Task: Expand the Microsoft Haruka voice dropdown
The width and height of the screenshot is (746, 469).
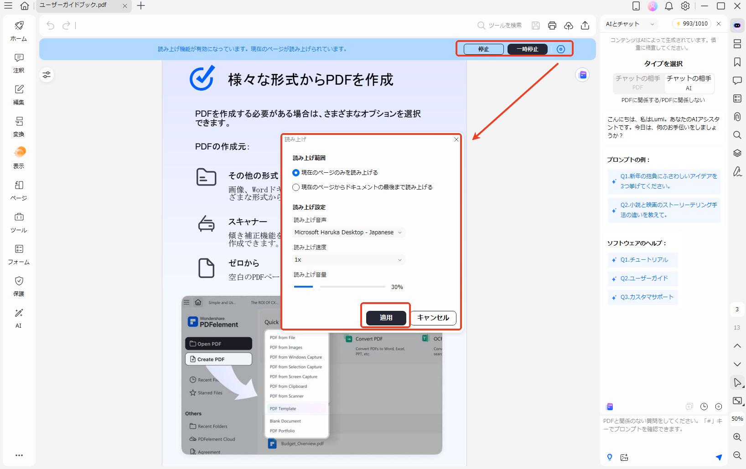Action: 349,232
